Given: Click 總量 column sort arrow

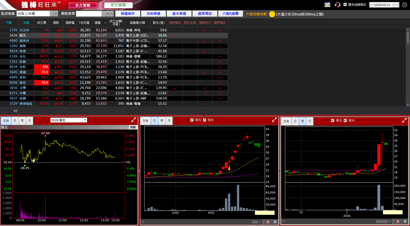Looking at the screenshot, I should 105,23.
